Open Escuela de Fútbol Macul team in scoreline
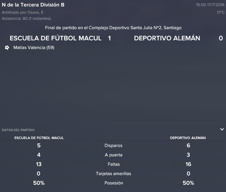Image resolution: width=226 pixels, height=192 pixels. (56, 38)
